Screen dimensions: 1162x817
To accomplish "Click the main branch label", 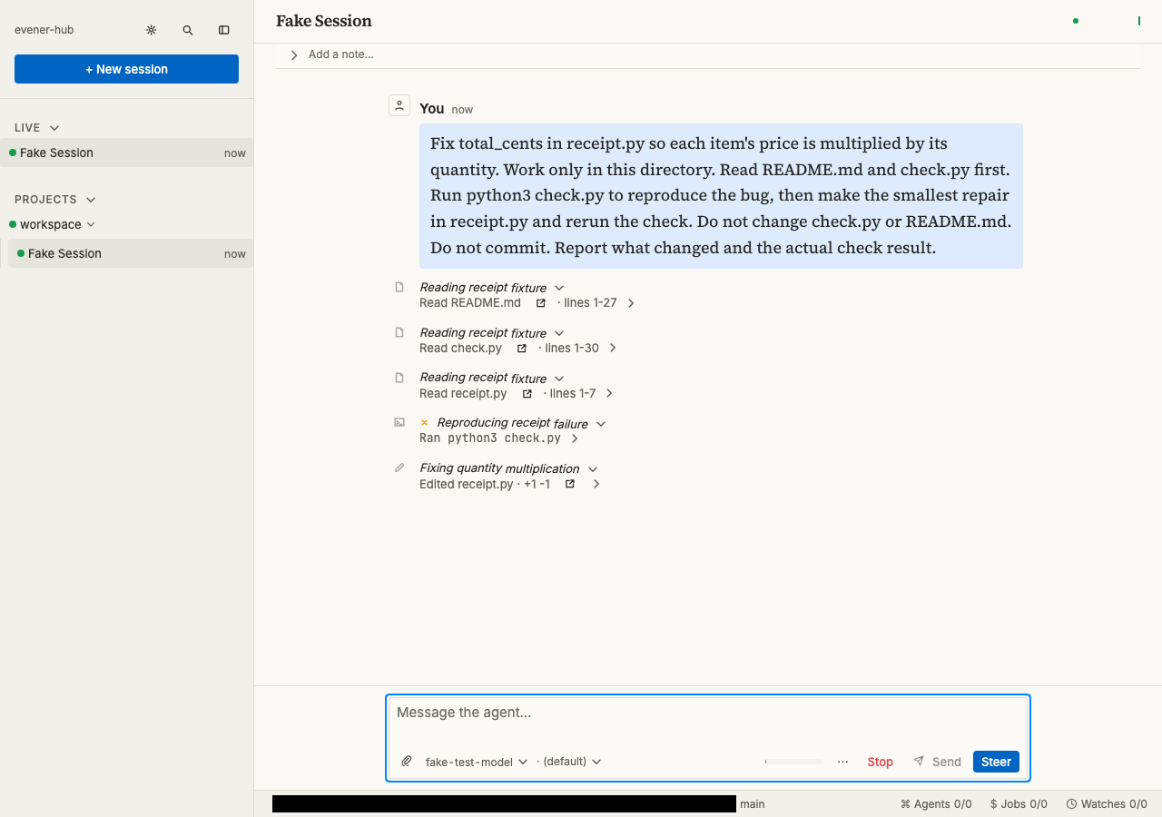I will (x=753, y=804).
